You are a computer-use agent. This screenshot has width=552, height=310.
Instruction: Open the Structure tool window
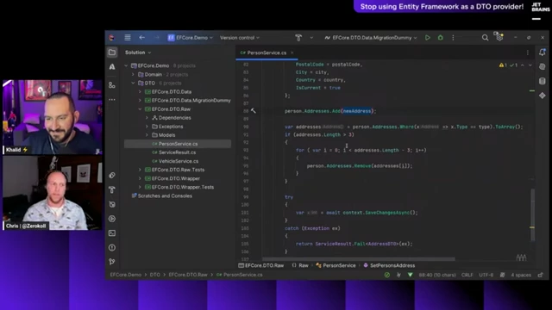112,85
